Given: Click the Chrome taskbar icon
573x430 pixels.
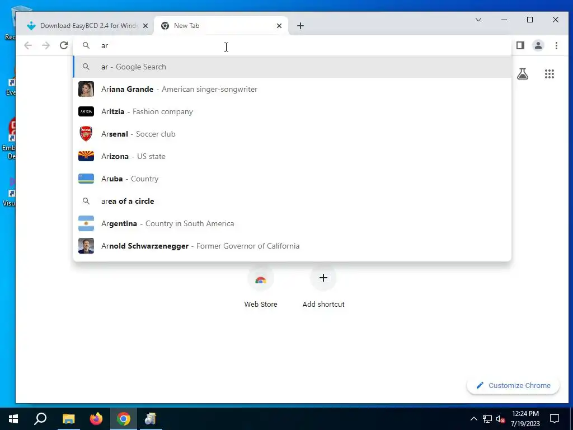Looking at the screenshot, I should pos(124,419).
